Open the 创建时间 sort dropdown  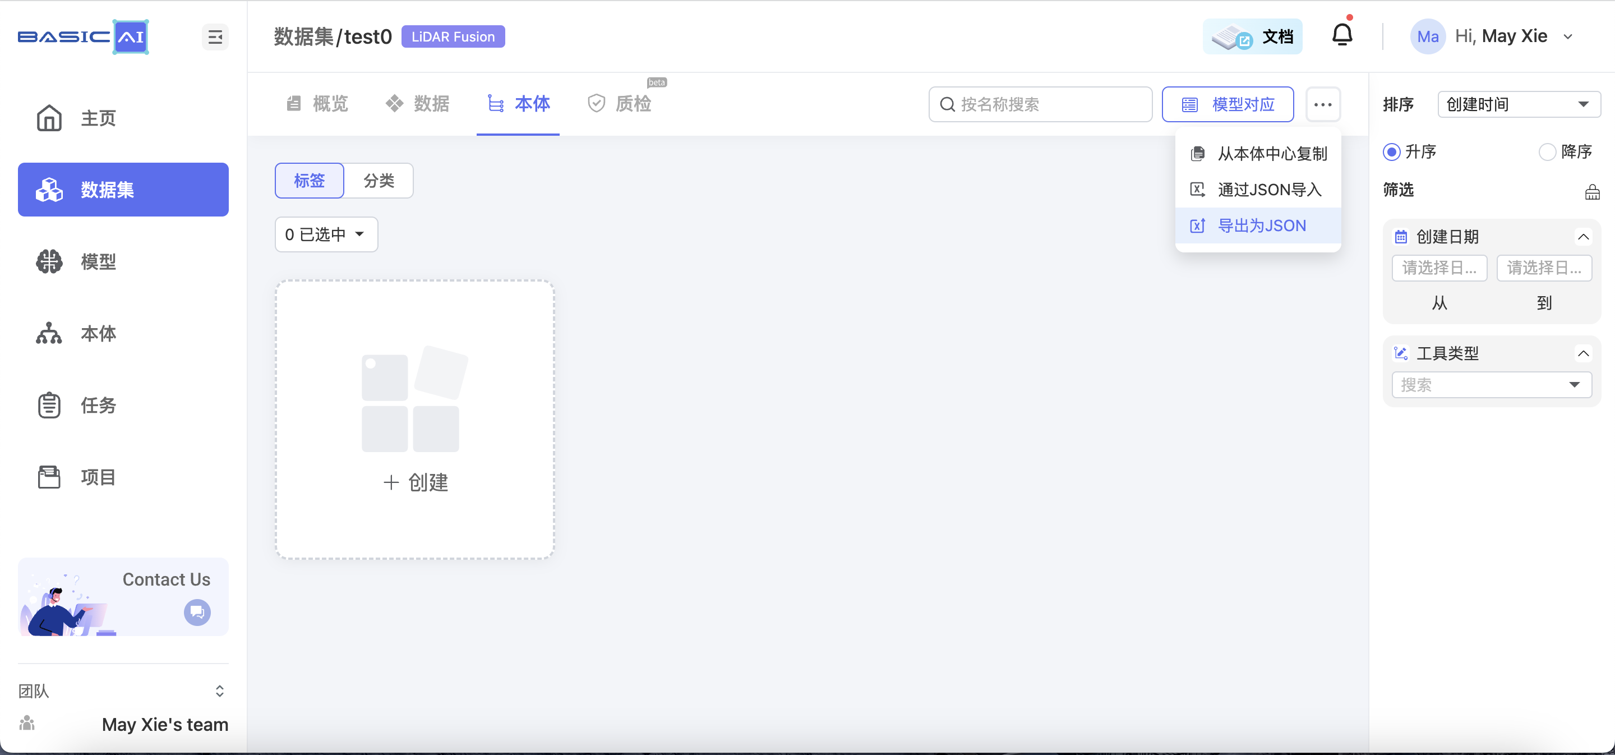coord(1519,104)
